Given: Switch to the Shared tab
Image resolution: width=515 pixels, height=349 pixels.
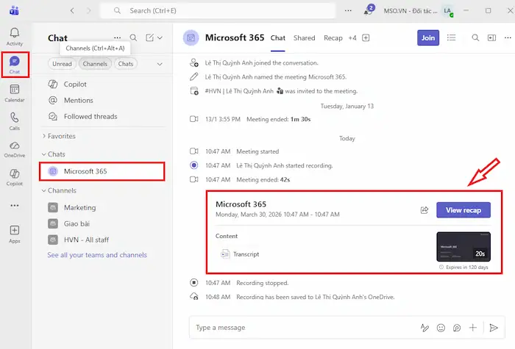Looking at the screenshot, I should coord(304,37).
